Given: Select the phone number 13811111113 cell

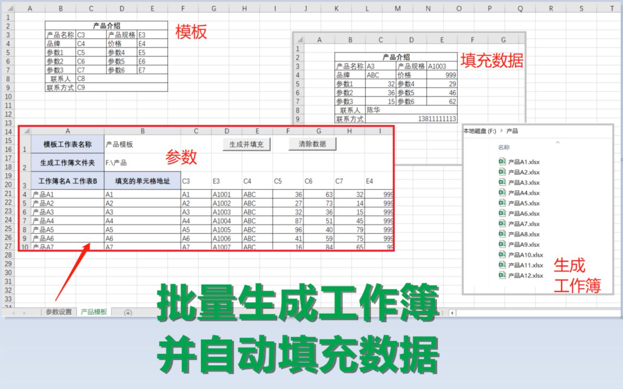Looking at the screenshot, I should [411, 119].
